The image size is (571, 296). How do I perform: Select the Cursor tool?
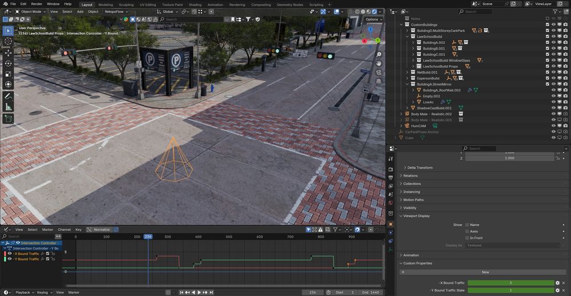coord(8,41)
